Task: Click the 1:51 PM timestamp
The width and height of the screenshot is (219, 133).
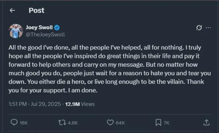Action: (17, 104)
